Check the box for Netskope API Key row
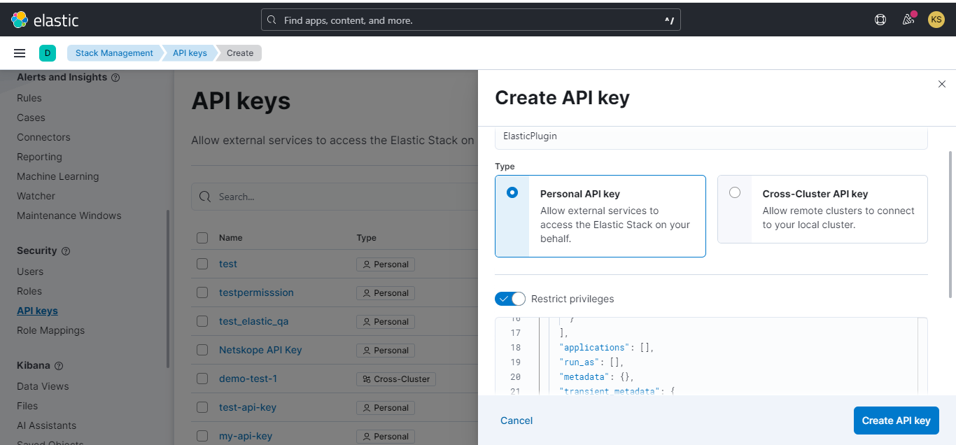The height and width of the screenshot is (445, 956). pos(202,350)
